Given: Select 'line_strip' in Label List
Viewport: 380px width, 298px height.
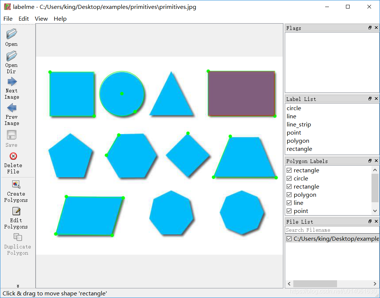Looking at the screenshot, I should coord(299,125).
